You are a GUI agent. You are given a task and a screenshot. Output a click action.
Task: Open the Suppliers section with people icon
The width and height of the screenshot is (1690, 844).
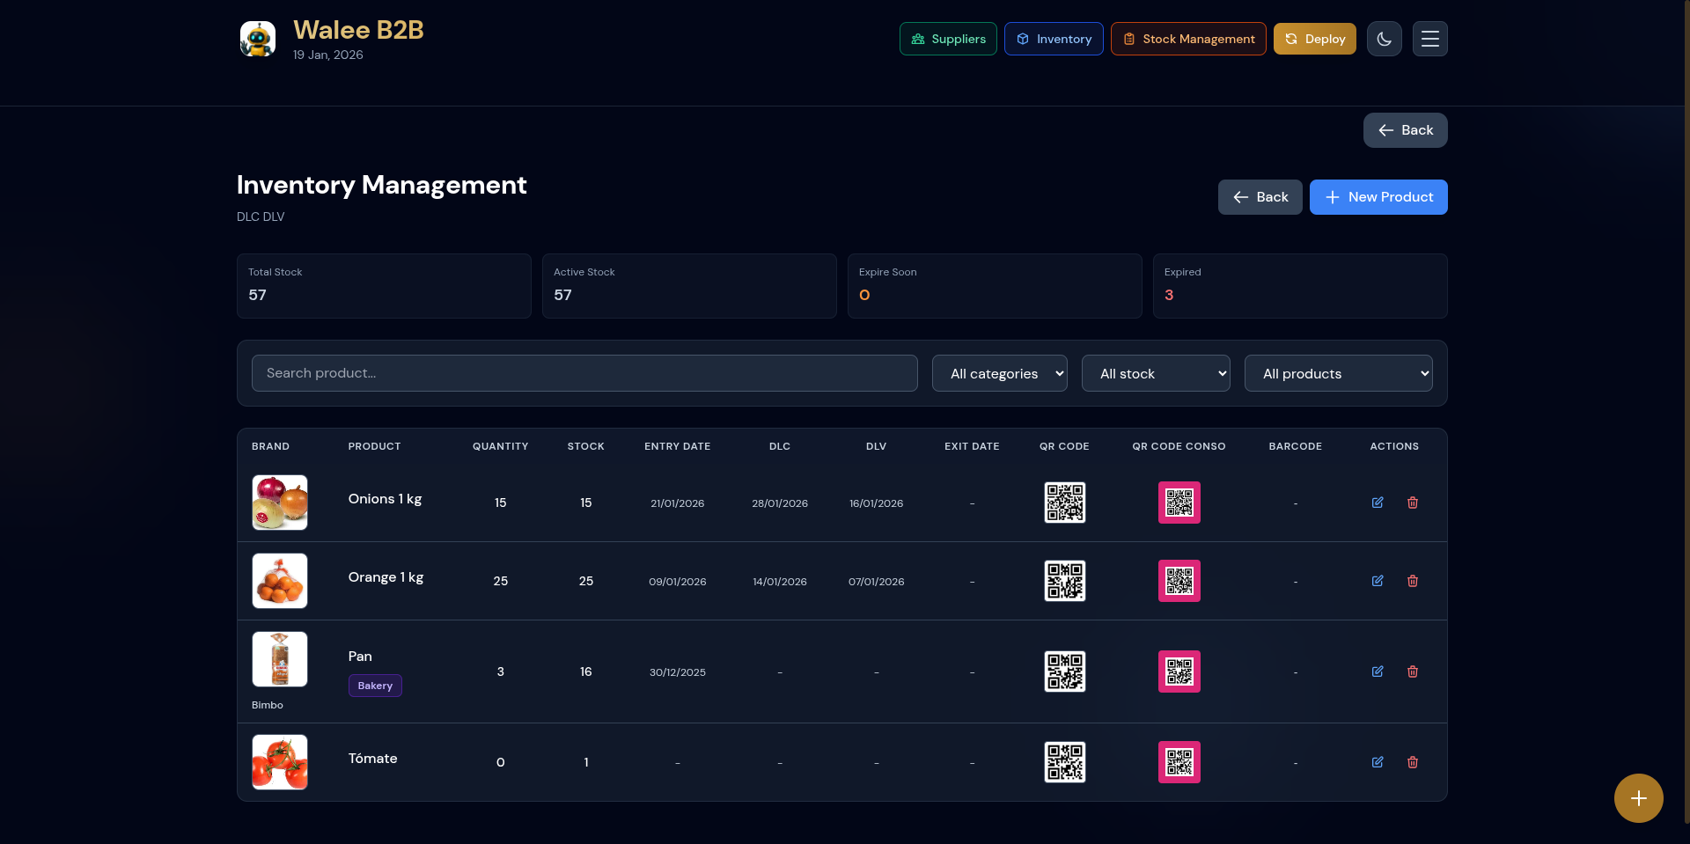(947, 39)
